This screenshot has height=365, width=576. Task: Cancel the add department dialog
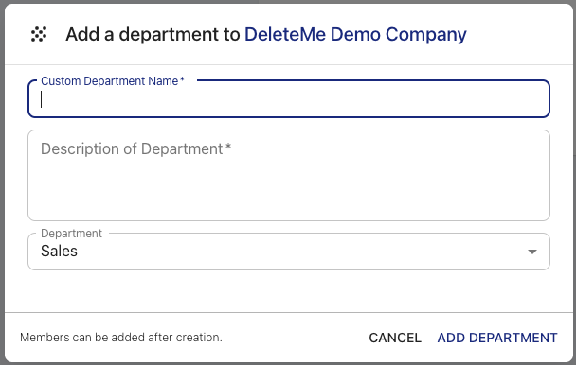click(x=395, y=338)
